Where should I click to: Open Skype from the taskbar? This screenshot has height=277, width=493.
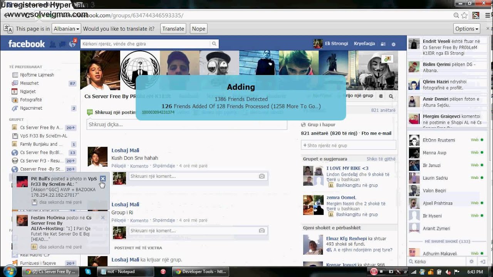(88, 272)
